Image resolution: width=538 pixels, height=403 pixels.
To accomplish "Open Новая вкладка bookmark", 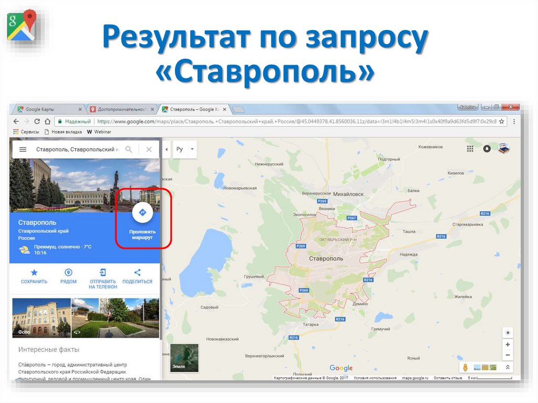I will pyautogui.click(x=64, y=132).
